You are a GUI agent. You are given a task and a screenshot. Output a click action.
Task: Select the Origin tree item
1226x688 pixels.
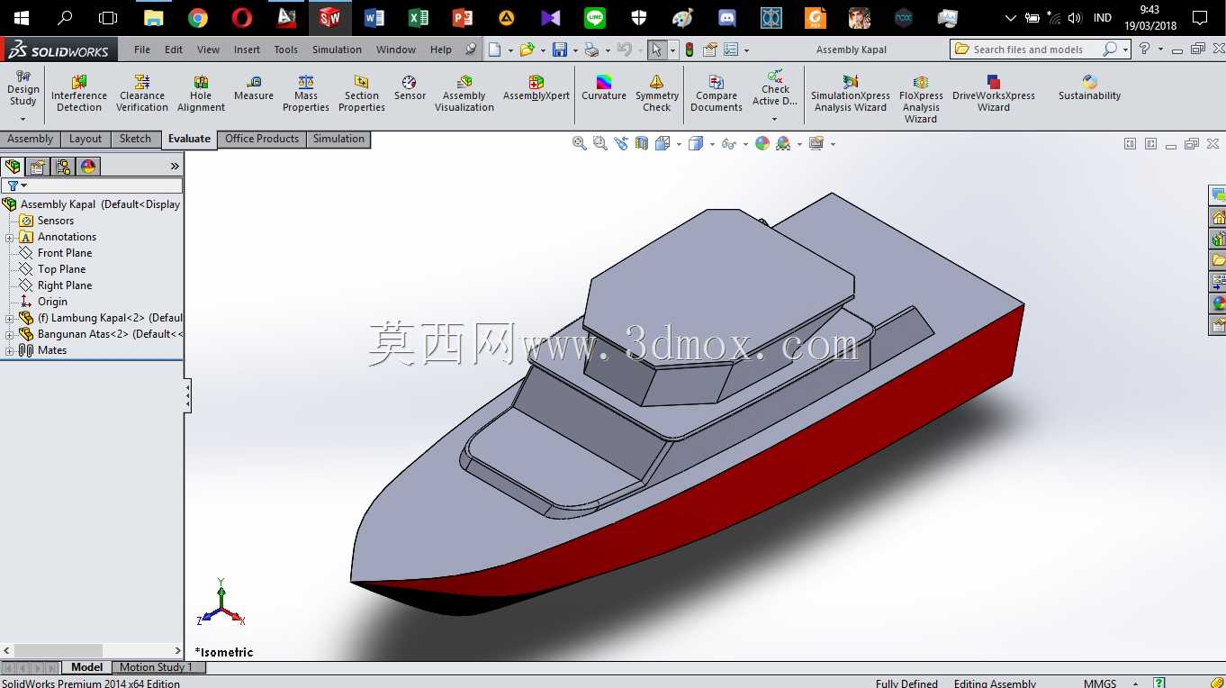pos(52,302)
